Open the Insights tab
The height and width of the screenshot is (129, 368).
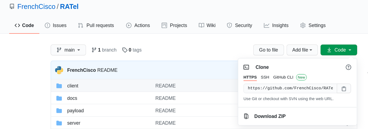click(x=276, y=25)
